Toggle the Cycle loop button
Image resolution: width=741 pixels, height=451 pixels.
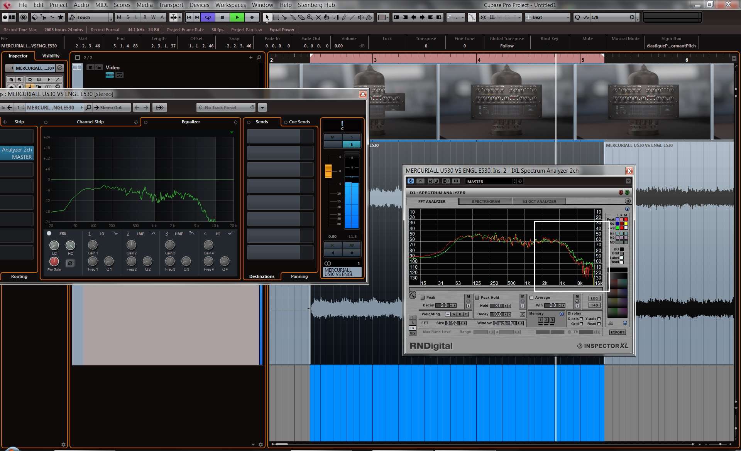point(208,17)
